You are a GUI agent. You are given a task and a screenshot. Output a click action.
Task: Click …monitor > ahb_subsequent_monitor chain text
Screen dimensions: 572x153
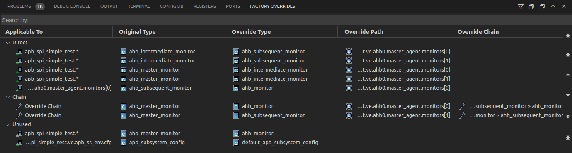click(516, 115)
